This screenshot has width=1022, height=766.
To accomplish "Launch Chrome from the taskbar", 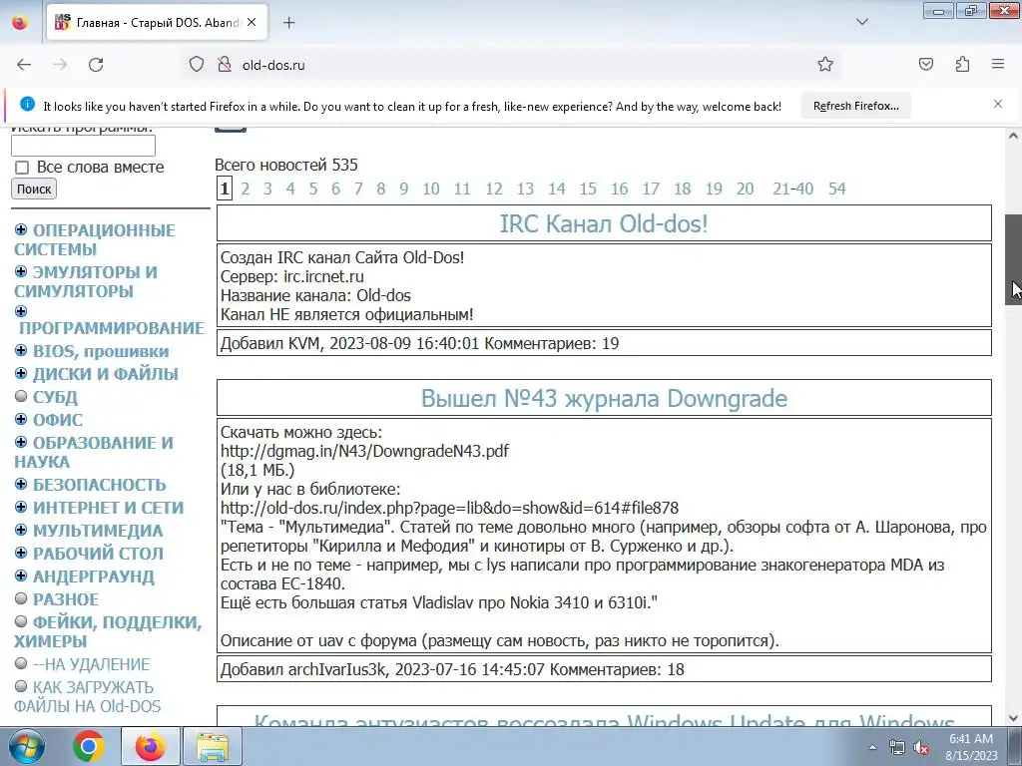I will pyautogui.click(x=89, y=746).
